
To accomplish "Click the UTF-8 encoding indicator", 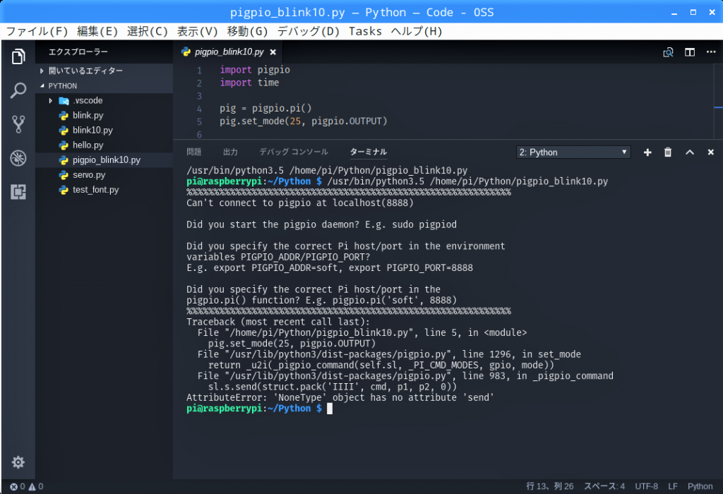I will click(647, 486).
